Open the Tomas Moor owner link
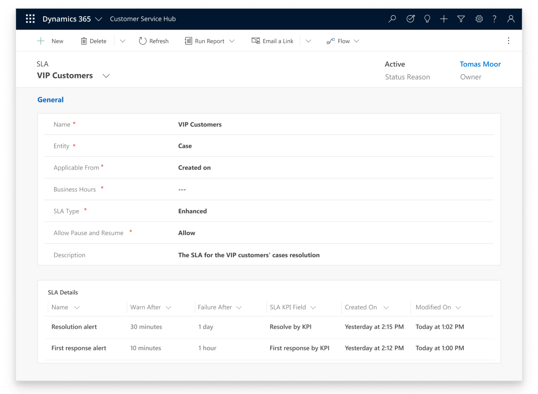538x394 pixels. coord(480,64)
